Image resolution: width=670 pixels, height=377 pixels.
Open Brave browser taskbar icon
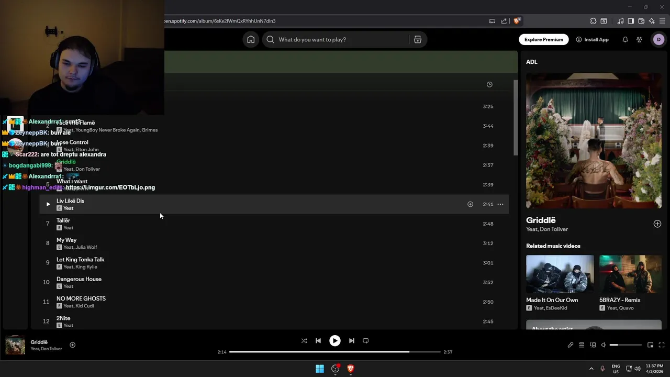point(351,369)
